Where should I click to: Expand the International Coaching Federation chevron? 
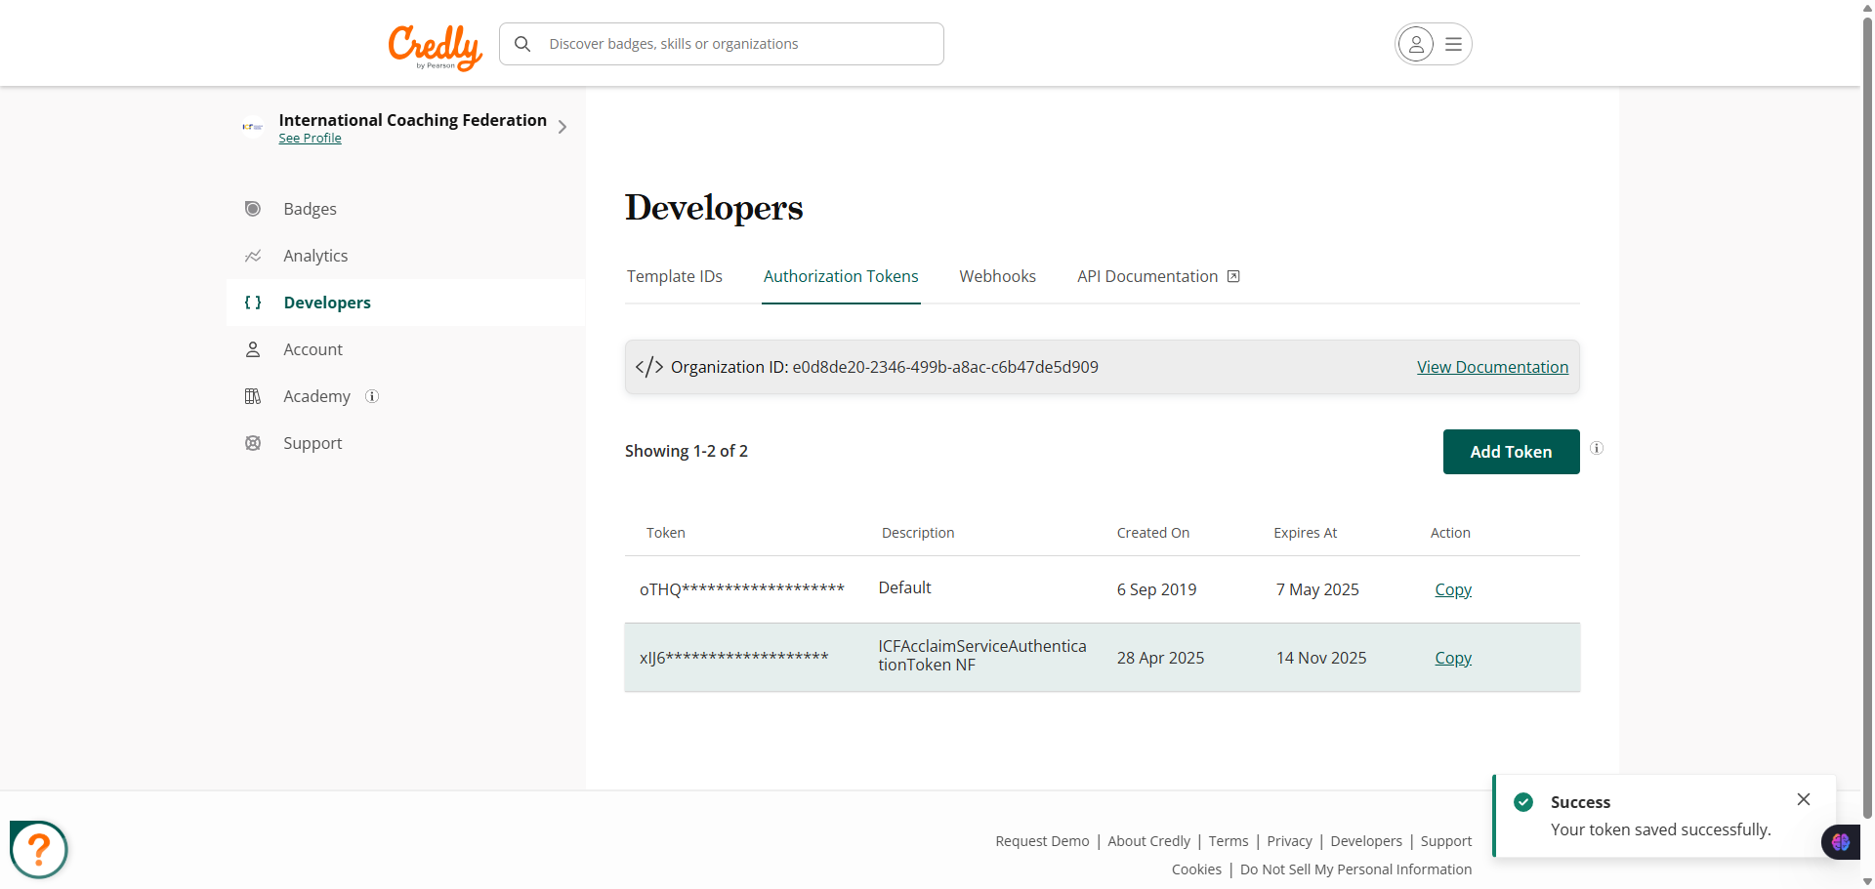[562, 127]
